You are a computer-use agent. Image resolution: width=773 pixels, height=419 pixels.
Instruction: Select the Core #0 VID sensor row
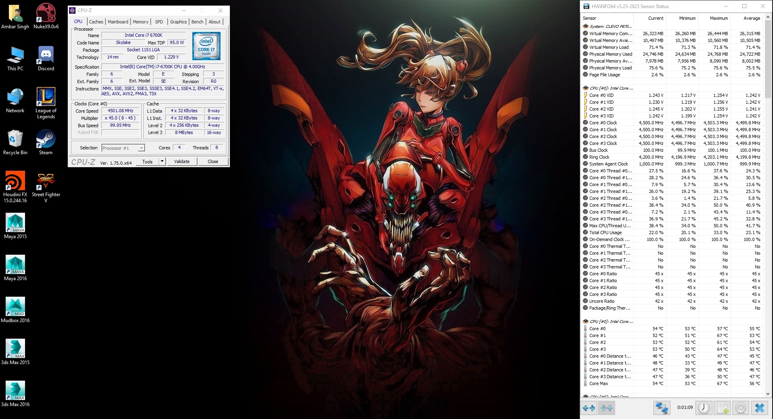tap(672, 95)
